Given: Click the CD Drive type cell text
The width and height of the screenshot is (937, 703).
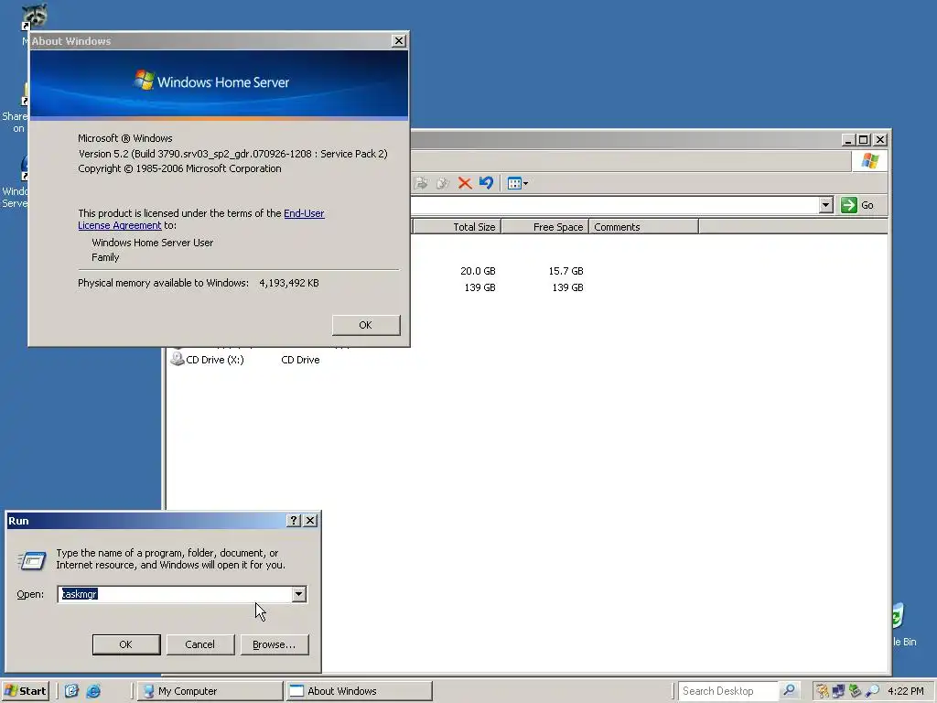Looking at the screenshot, I should pyautogui.click(x=300, y=360).
